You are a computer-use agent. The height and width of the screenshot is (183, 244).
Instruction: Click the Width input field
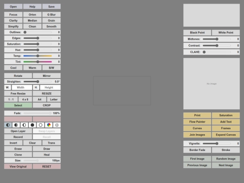(22, 88)
